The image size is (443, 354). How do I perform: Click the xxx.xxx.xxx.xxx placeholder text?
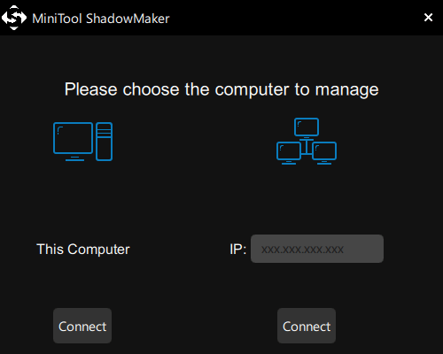pos(302,250)
